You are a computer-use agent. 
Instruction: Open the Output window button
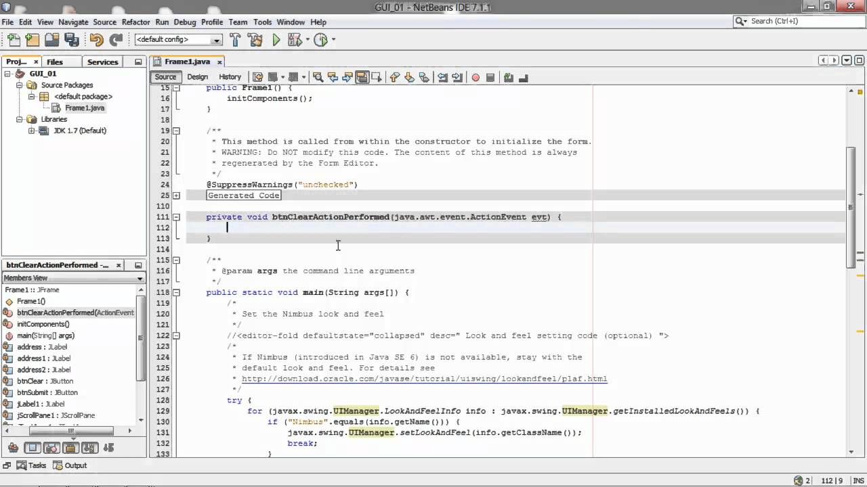tap(70, 465)
